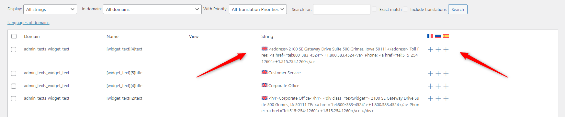Add Spanish translation for the [widget_text][4]text string
Screen dimensions: 565x117
(446, 50)
